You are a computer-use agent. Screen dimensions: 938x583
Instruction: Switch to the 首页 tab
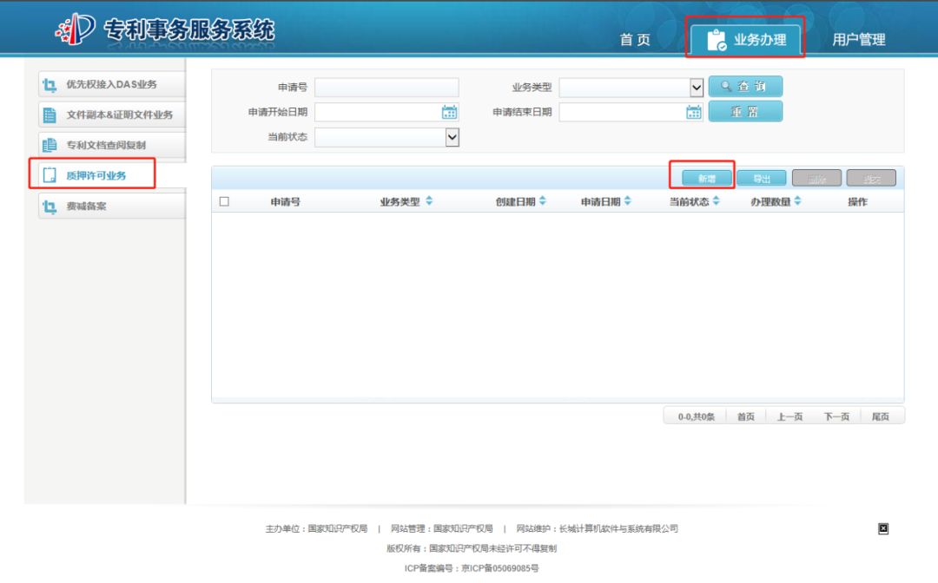click(x=635, y=39)
